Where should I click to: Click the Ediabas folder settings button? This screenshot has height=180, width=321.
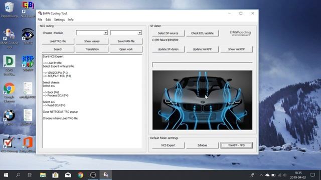point(202,145)
